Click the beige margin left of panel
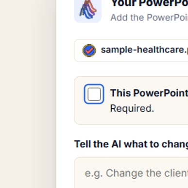188x188 pixels. (28, 94)
